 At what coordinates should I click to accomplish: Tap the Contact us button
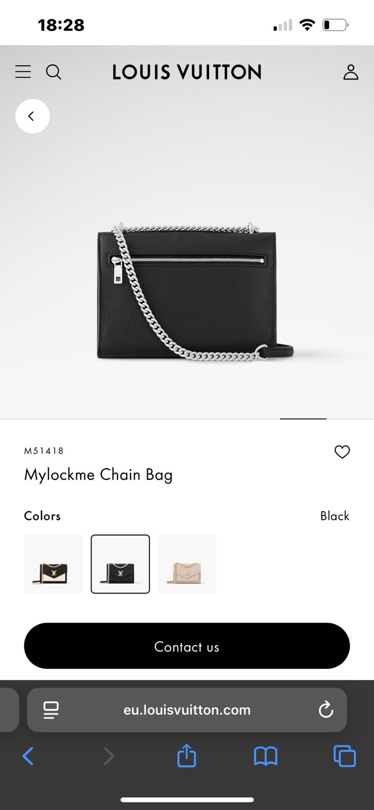(x=187, y=646)
